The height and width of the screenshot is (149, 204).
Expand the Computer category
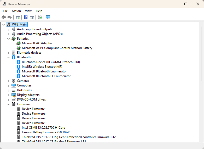(9, 85)
